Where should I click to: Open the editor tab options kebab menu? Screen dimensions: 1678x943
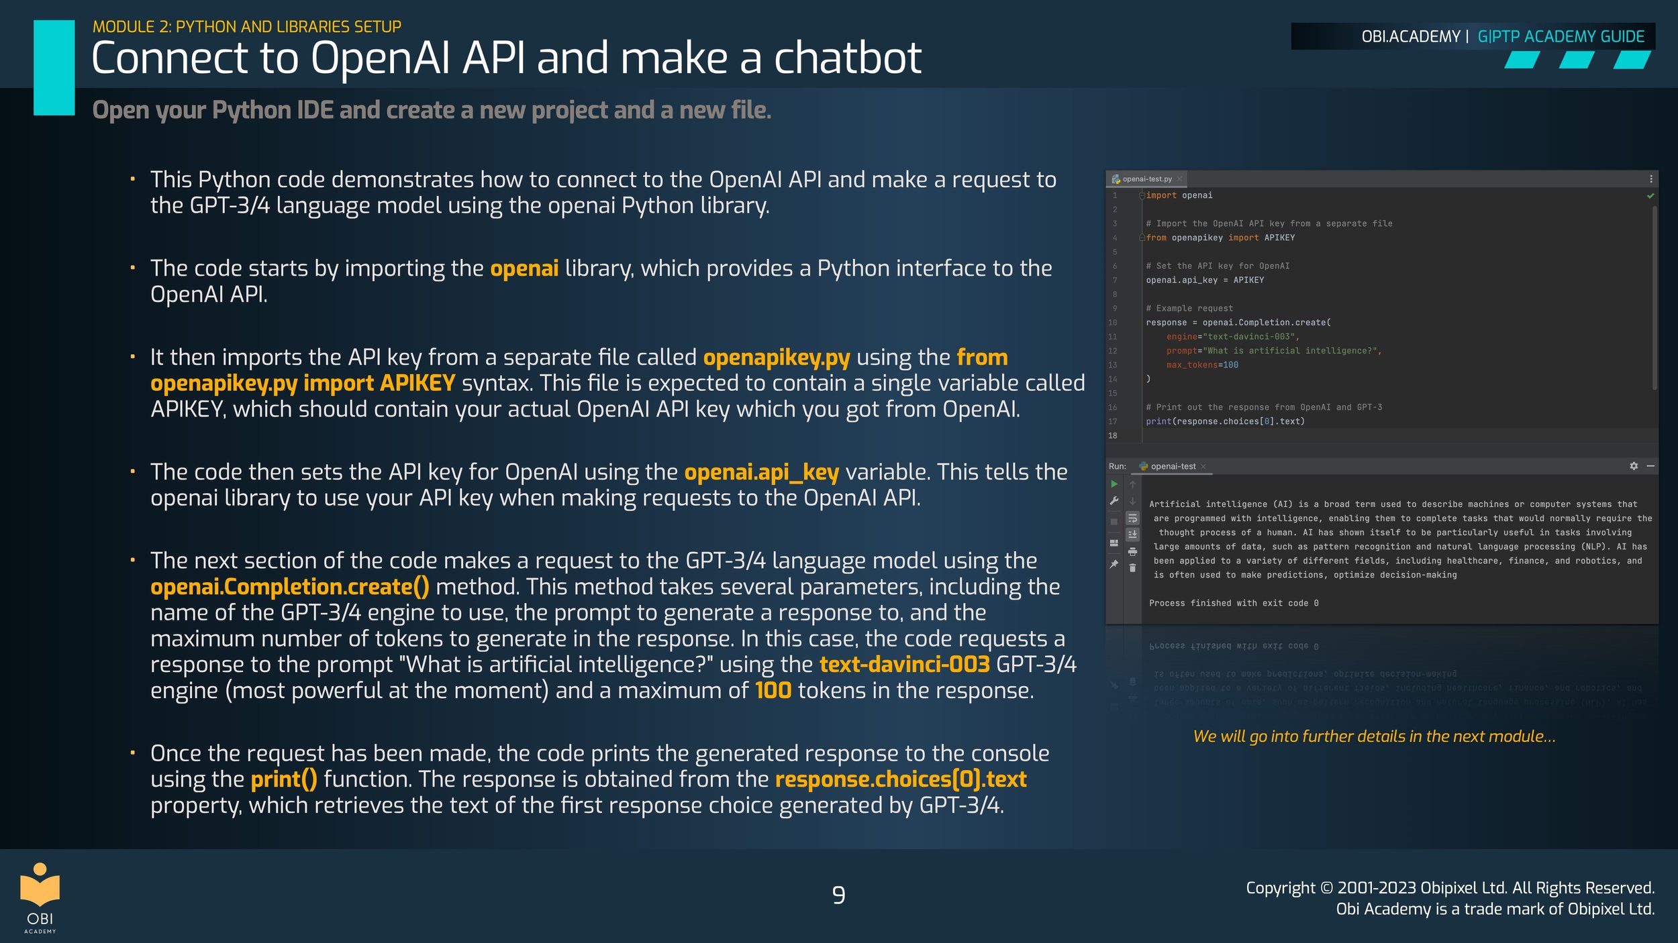1651,179
